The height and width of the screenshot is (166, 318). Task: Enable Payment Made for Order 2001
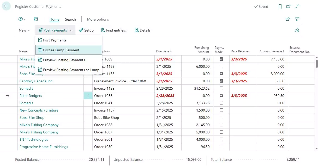[x=221, y=139]
